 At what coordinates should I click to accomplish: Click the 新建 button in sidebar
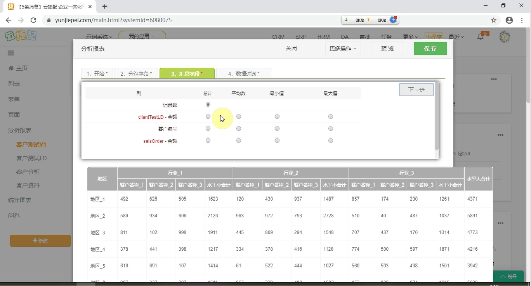40,241
